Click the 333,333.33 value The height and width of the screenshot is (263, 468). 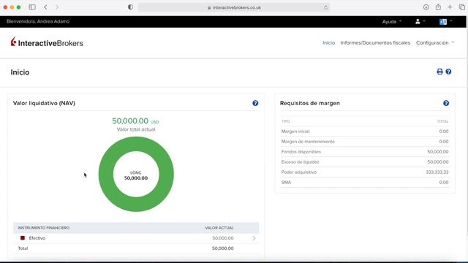point(437,172)
